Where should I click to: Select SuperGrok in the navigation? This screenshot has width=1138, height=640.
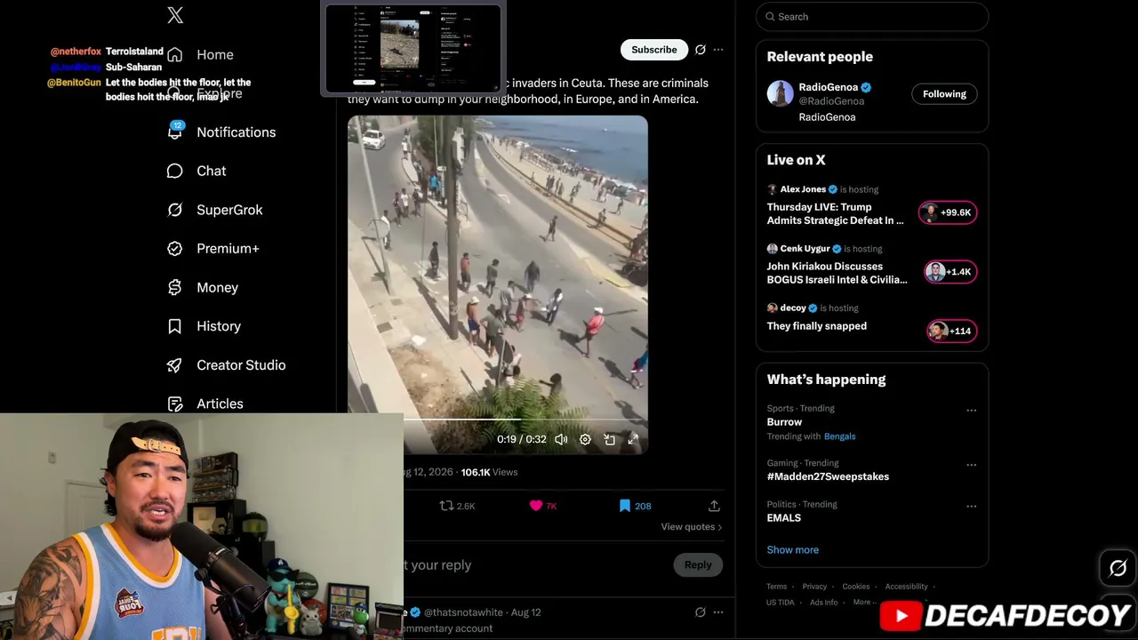tap(229, 210)
